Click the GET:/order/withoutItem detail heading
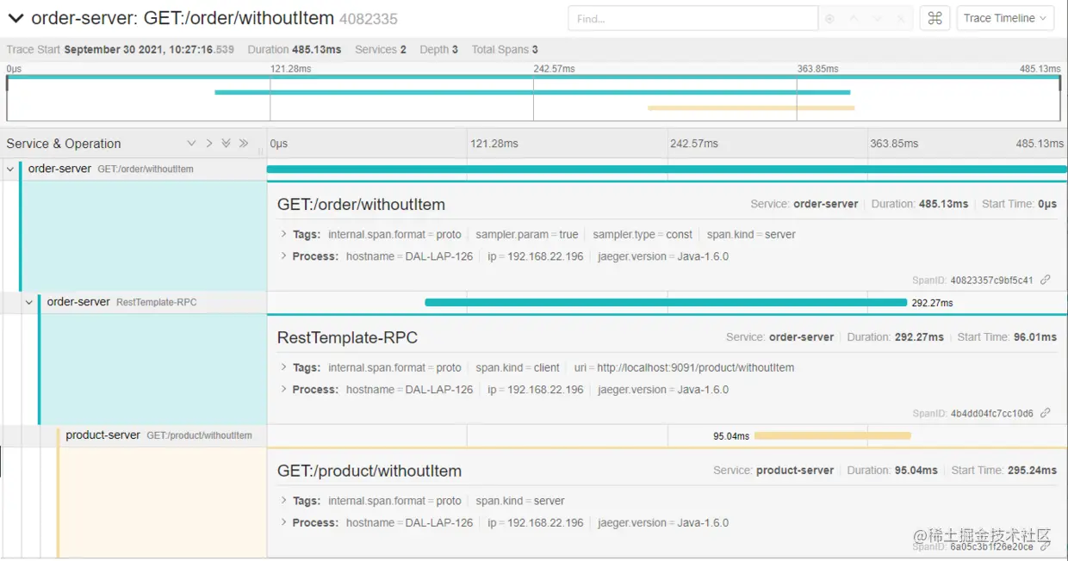This screenshot has width=1068, height=561. [x=361, y=205]
